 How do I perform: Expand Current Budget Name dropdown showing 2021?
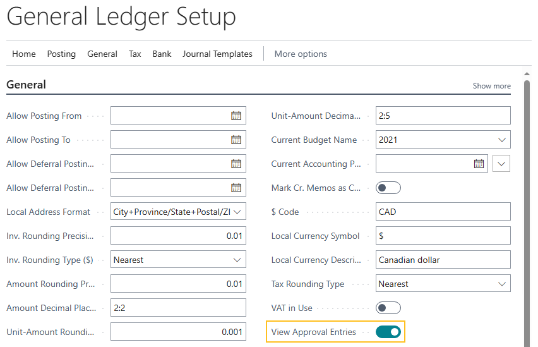coord(502,140)
